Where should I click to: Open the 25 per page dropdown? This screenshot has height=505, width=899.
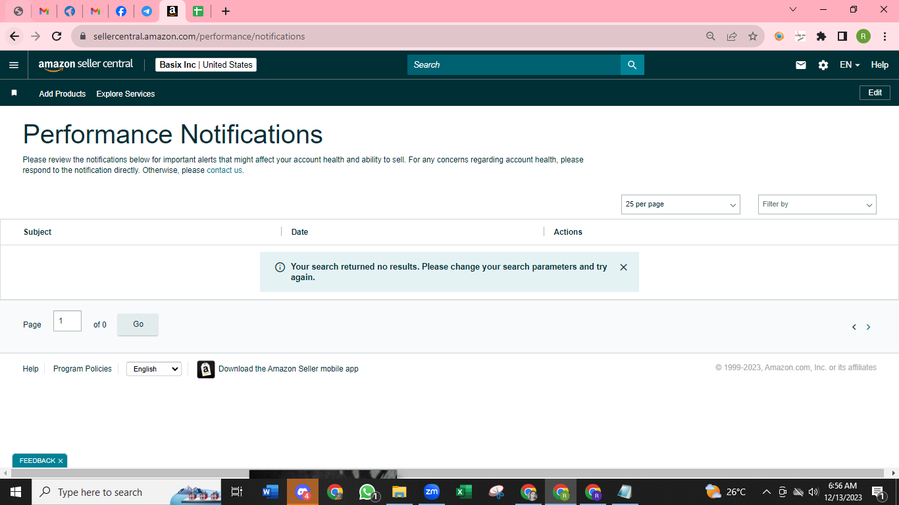coord(681,204)
